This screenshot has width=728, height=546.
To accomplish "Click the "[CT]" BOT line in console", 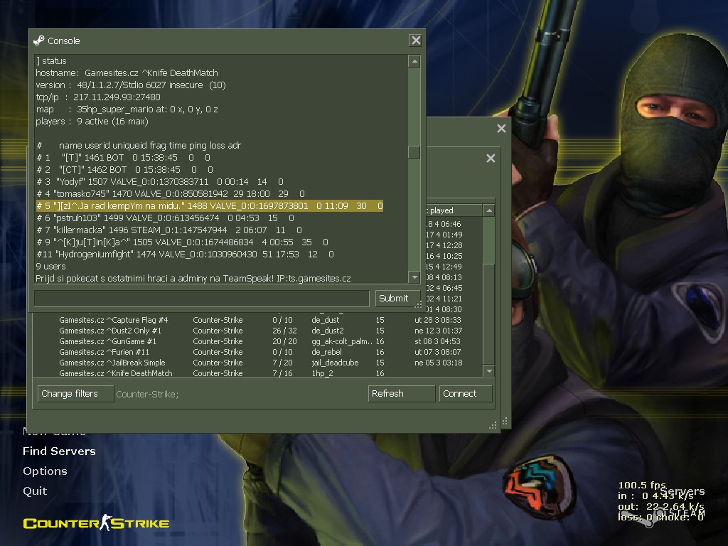I will (125, 169).
